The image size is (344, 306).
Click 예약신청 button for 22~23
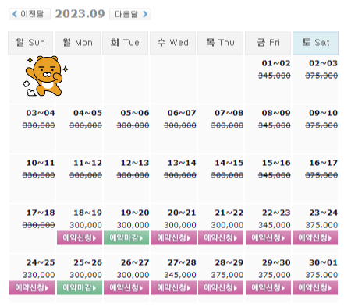268,238
